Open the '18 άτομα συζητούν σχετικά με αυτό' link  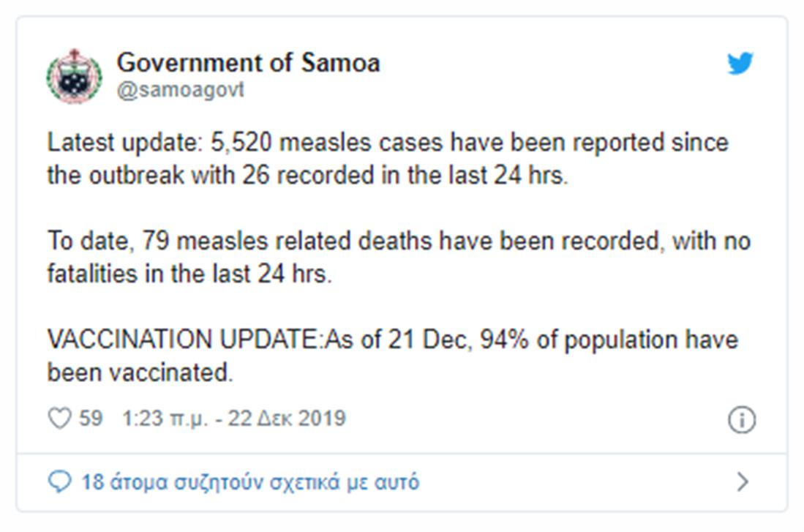point(250,482)
